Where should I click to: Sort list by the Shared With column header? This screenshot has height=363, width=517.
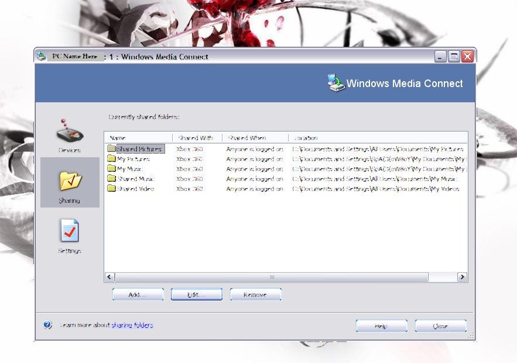[x=197, y=138]
